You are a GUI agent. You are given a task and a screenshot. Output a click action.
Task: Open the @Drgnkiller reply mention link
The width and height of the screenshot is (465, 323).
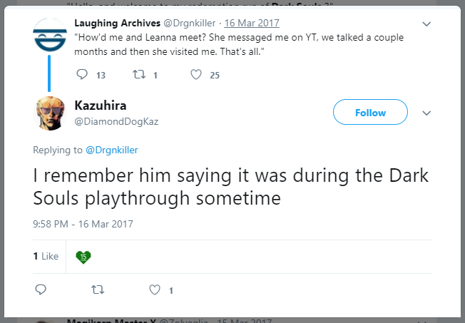pos(112,150)
